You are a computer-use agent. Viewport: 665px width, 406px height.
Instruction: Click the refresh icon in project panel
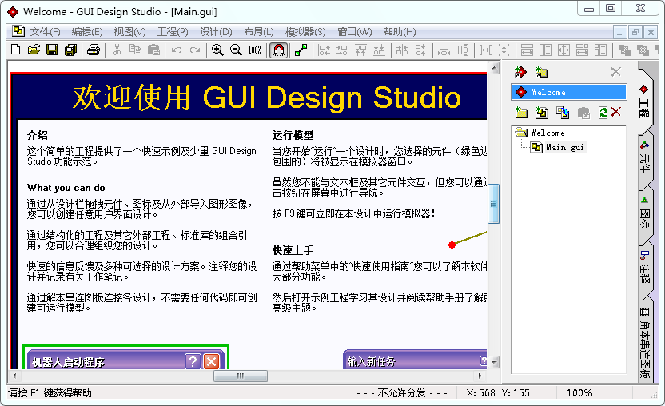tap(603, 113)
